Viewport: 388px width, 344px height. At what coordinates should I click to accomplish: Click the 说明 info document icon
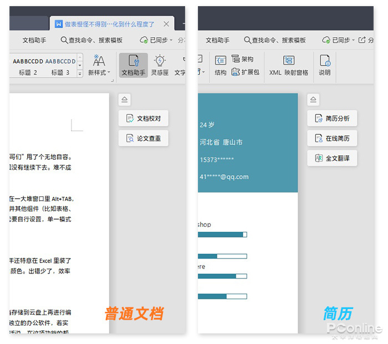[x=325, y=65]
